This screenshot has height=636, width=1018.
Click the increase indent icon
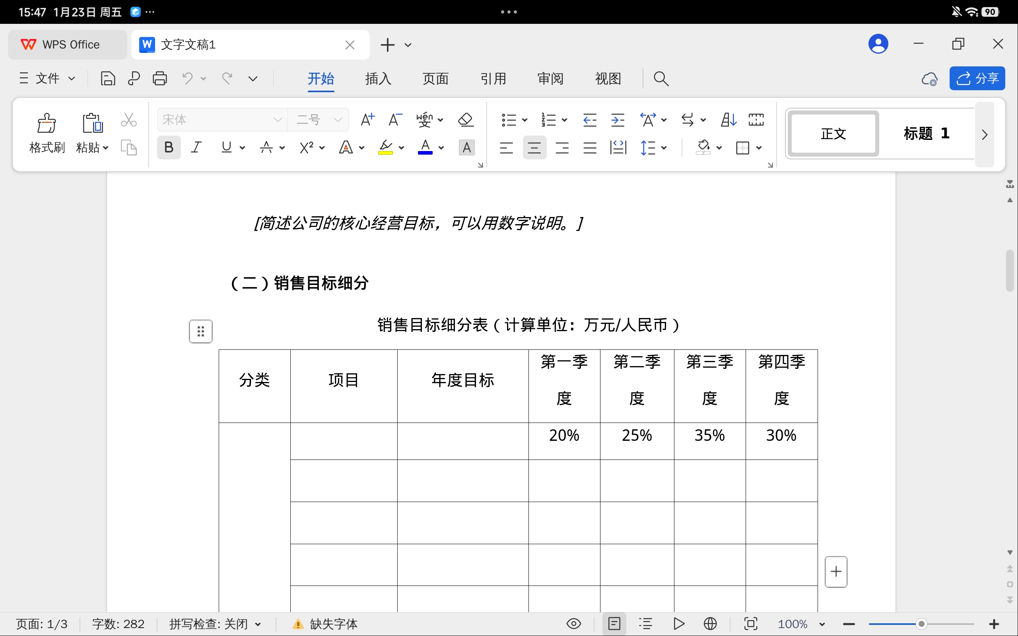click(x=618, y=120)
